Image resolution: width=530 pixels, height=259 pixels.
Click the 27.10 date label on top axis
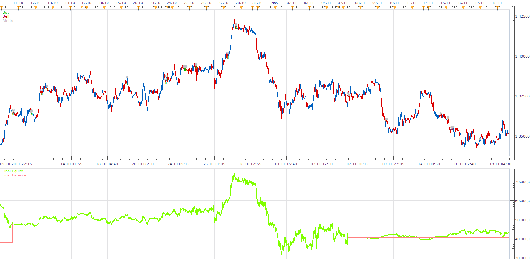point(223,3)
